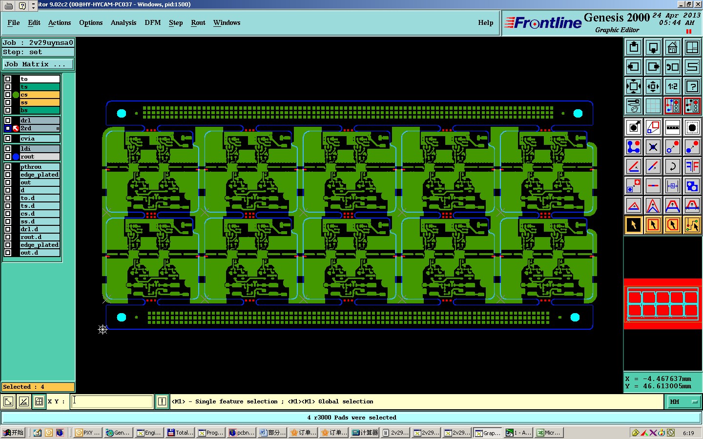This screenshot has height=439, width=703.
Task: Toggle the checkbox for layer bs
Action: tap(8, 110)
